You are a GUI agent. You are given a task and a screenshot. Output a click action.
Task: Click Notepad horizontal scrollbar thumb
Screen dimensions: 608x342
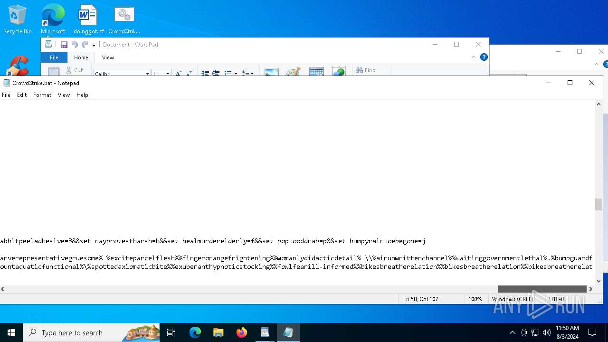coord(542,289)
